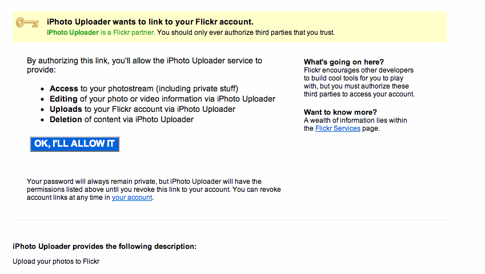Click the password privacy notice paragraph
This screenshot has height=274, width=485.
(154, 190)
